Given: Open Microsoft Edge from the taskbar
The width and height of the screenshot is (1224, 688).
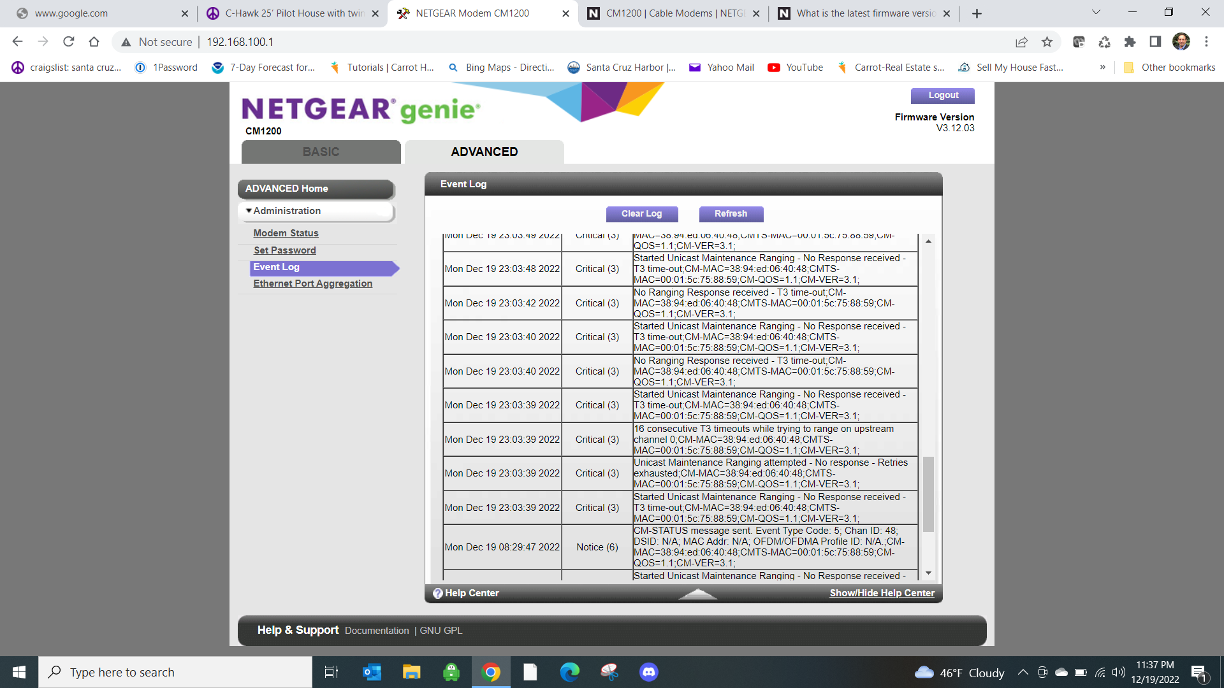Looking at the screenshot, I should [x=569, y=671].
